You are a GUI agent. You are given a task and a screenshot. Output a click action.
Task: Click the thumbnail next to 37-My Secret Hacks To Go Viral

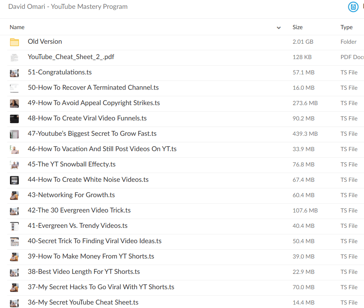[x=14, y=287]
